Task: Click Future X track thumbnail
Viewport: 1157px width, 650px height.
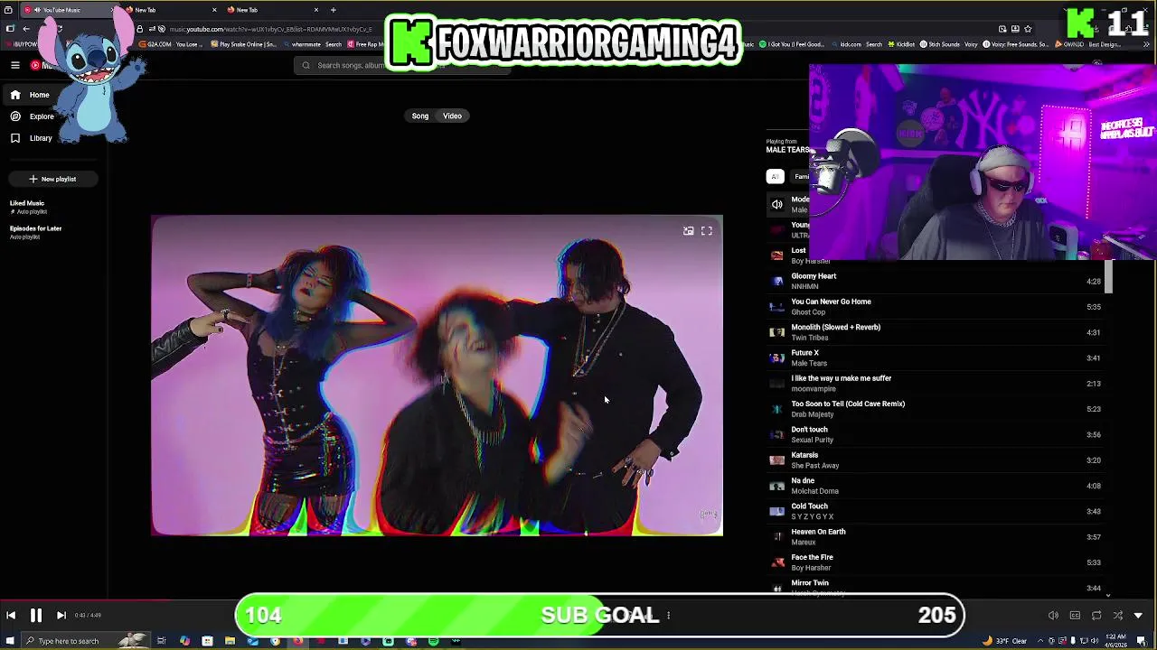Action: click(x=777, y=357)
